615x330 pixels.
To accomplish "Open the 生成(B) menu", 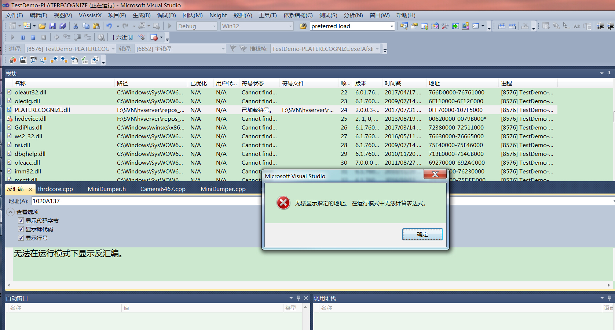I will coord(142,15).
